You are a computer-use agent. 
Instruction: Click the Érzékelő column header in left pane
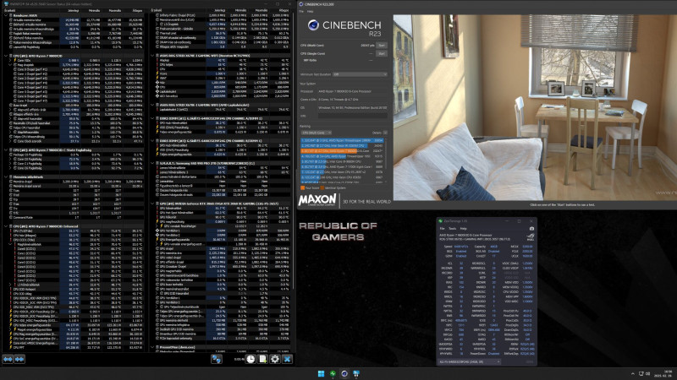pos(9,10)
